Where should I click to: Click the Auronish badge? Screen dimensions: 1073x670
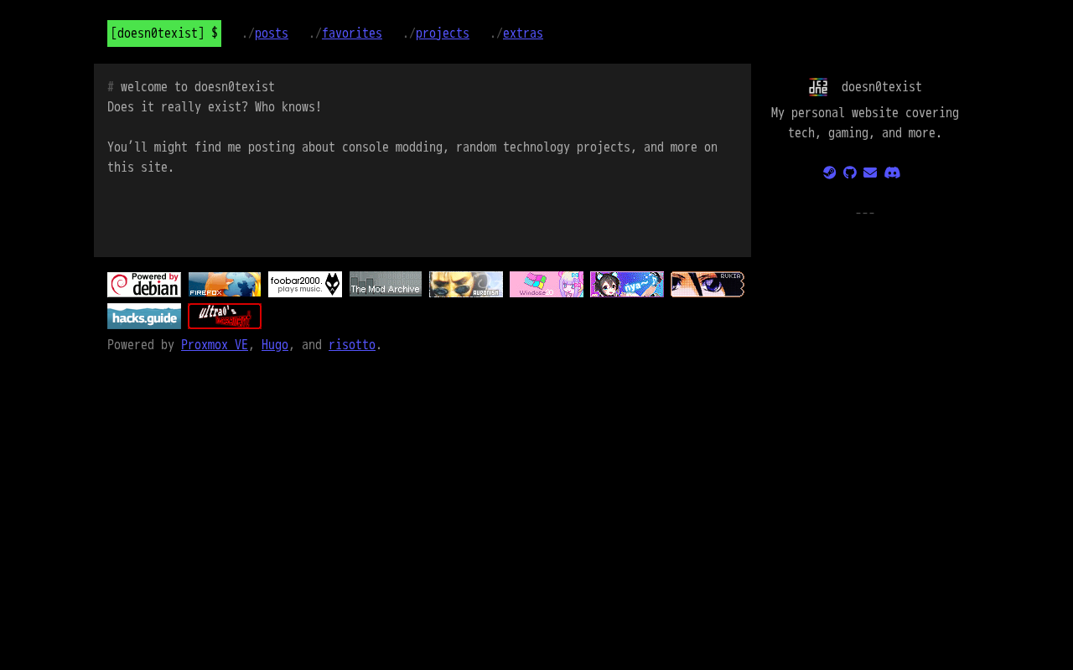point(466,285)
